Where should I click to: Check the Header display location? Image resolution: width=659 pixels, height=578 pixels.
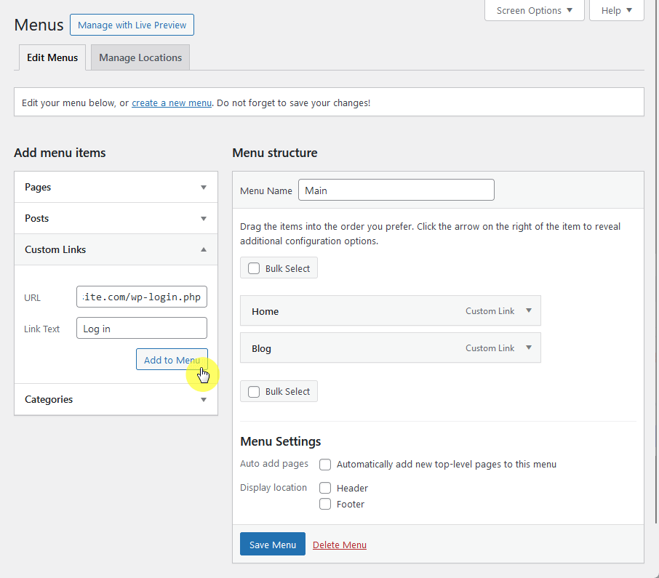click(325, 488)
